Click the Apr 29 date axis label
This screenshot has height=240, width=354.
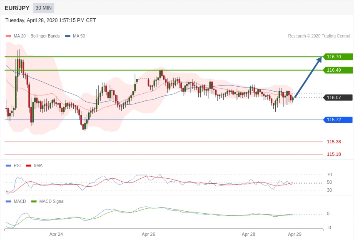[x=294, y=234]
